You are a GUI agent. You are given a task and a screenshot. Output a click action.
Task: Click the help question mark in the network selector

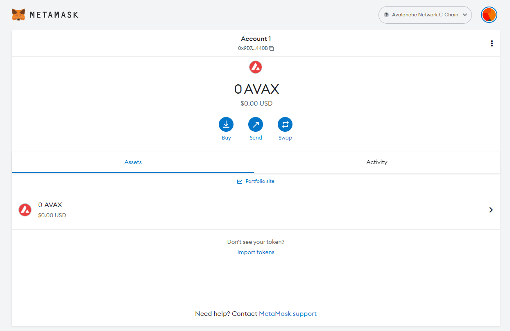tap(385, 15)
